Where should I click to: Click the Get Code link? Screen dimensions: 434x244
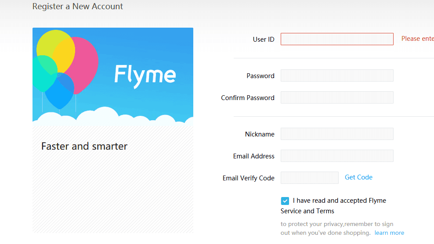tap(358, 177)
